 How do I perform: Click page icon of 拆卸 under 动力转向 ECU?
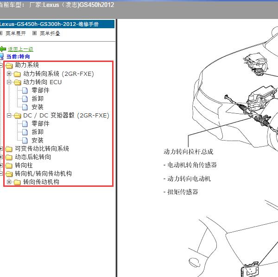click(x=25, y=99)
